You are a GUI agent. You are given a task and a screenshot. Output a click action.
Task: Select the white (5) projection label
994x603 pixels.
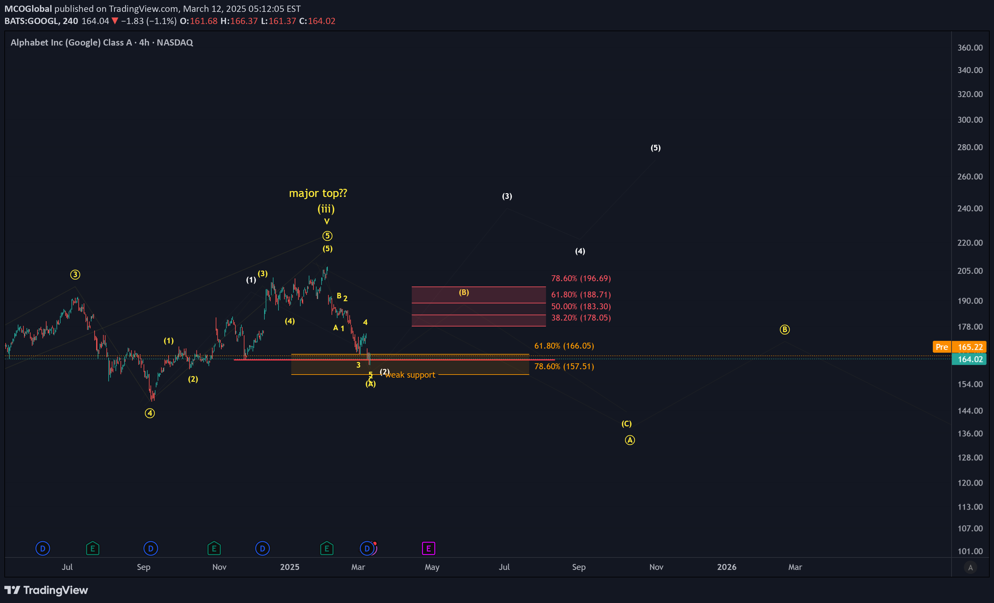tap(656, 148)
